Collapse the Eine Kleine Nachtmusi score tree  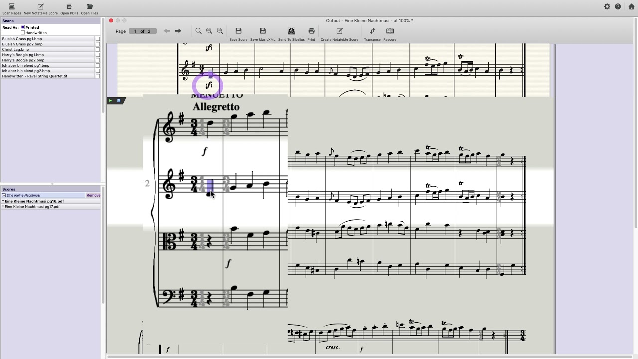point(4,195)
